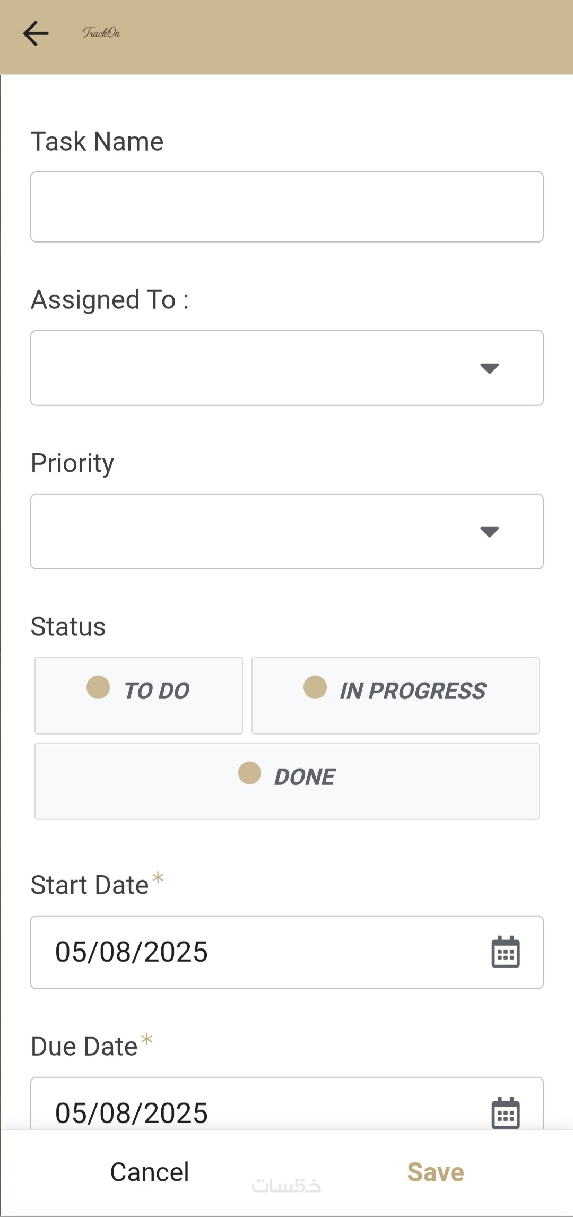This screenshot has width=573, height=1217.
Task: Open the Due Date calendar icon
Action: click(x=505, y=1113)
